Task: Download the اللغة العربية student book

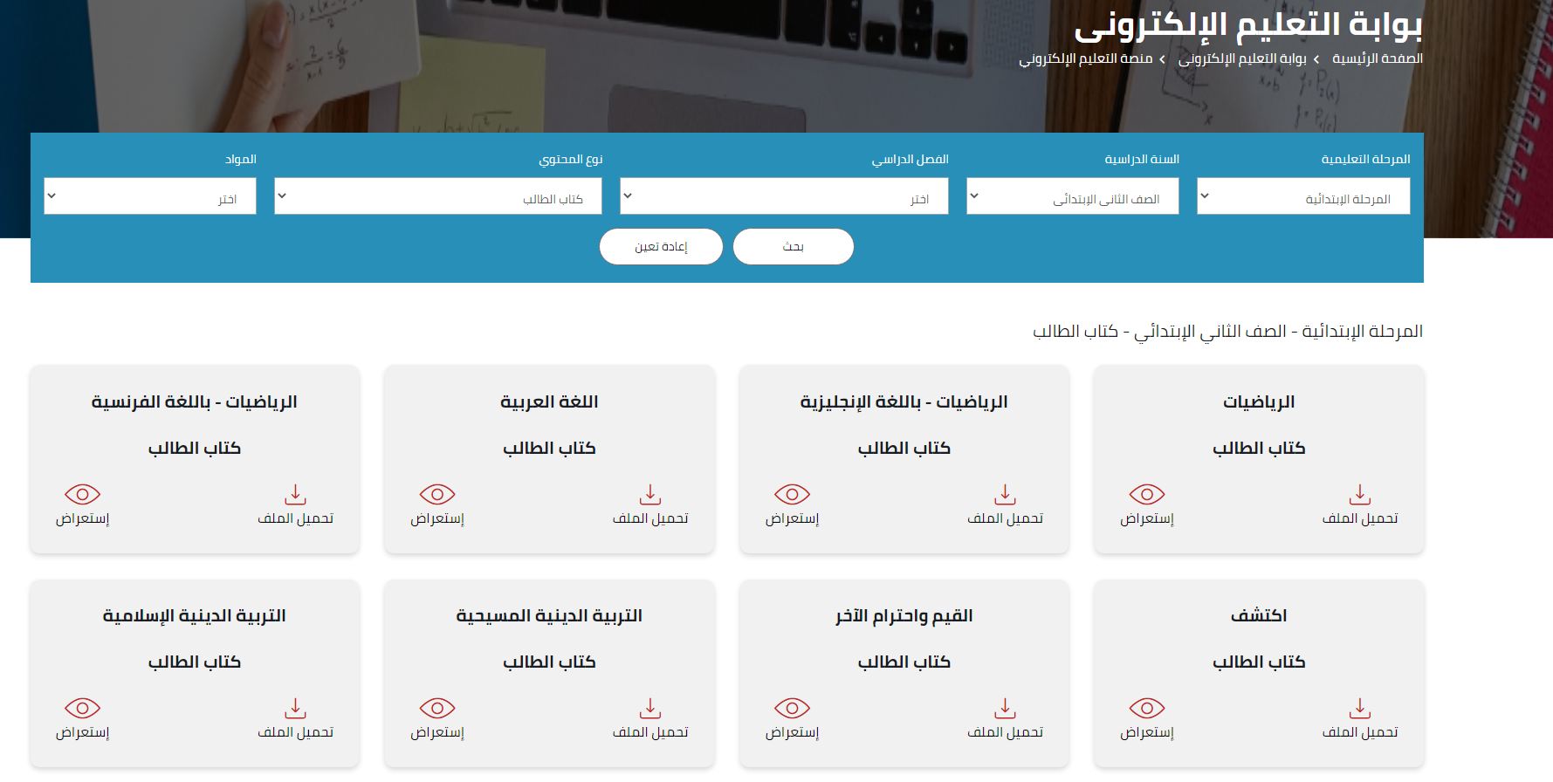Action: 649,495
